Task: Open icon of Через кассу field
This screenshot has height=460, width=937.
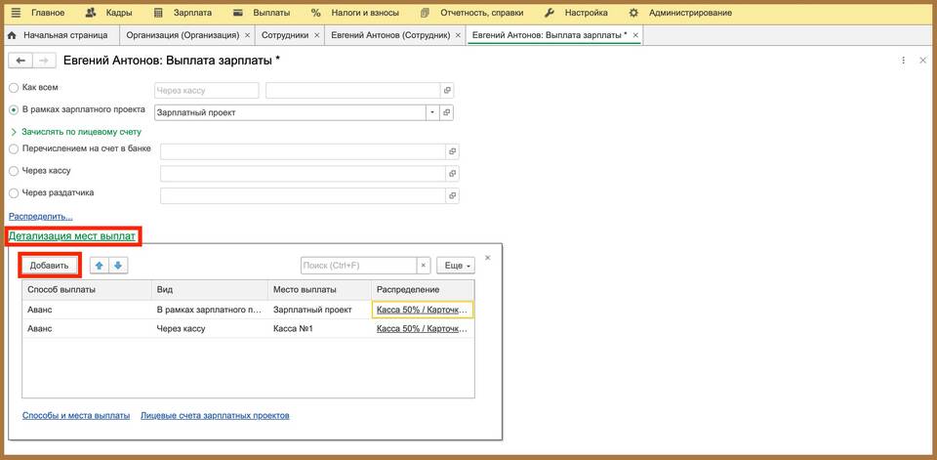Action: (x=452, y=174)
